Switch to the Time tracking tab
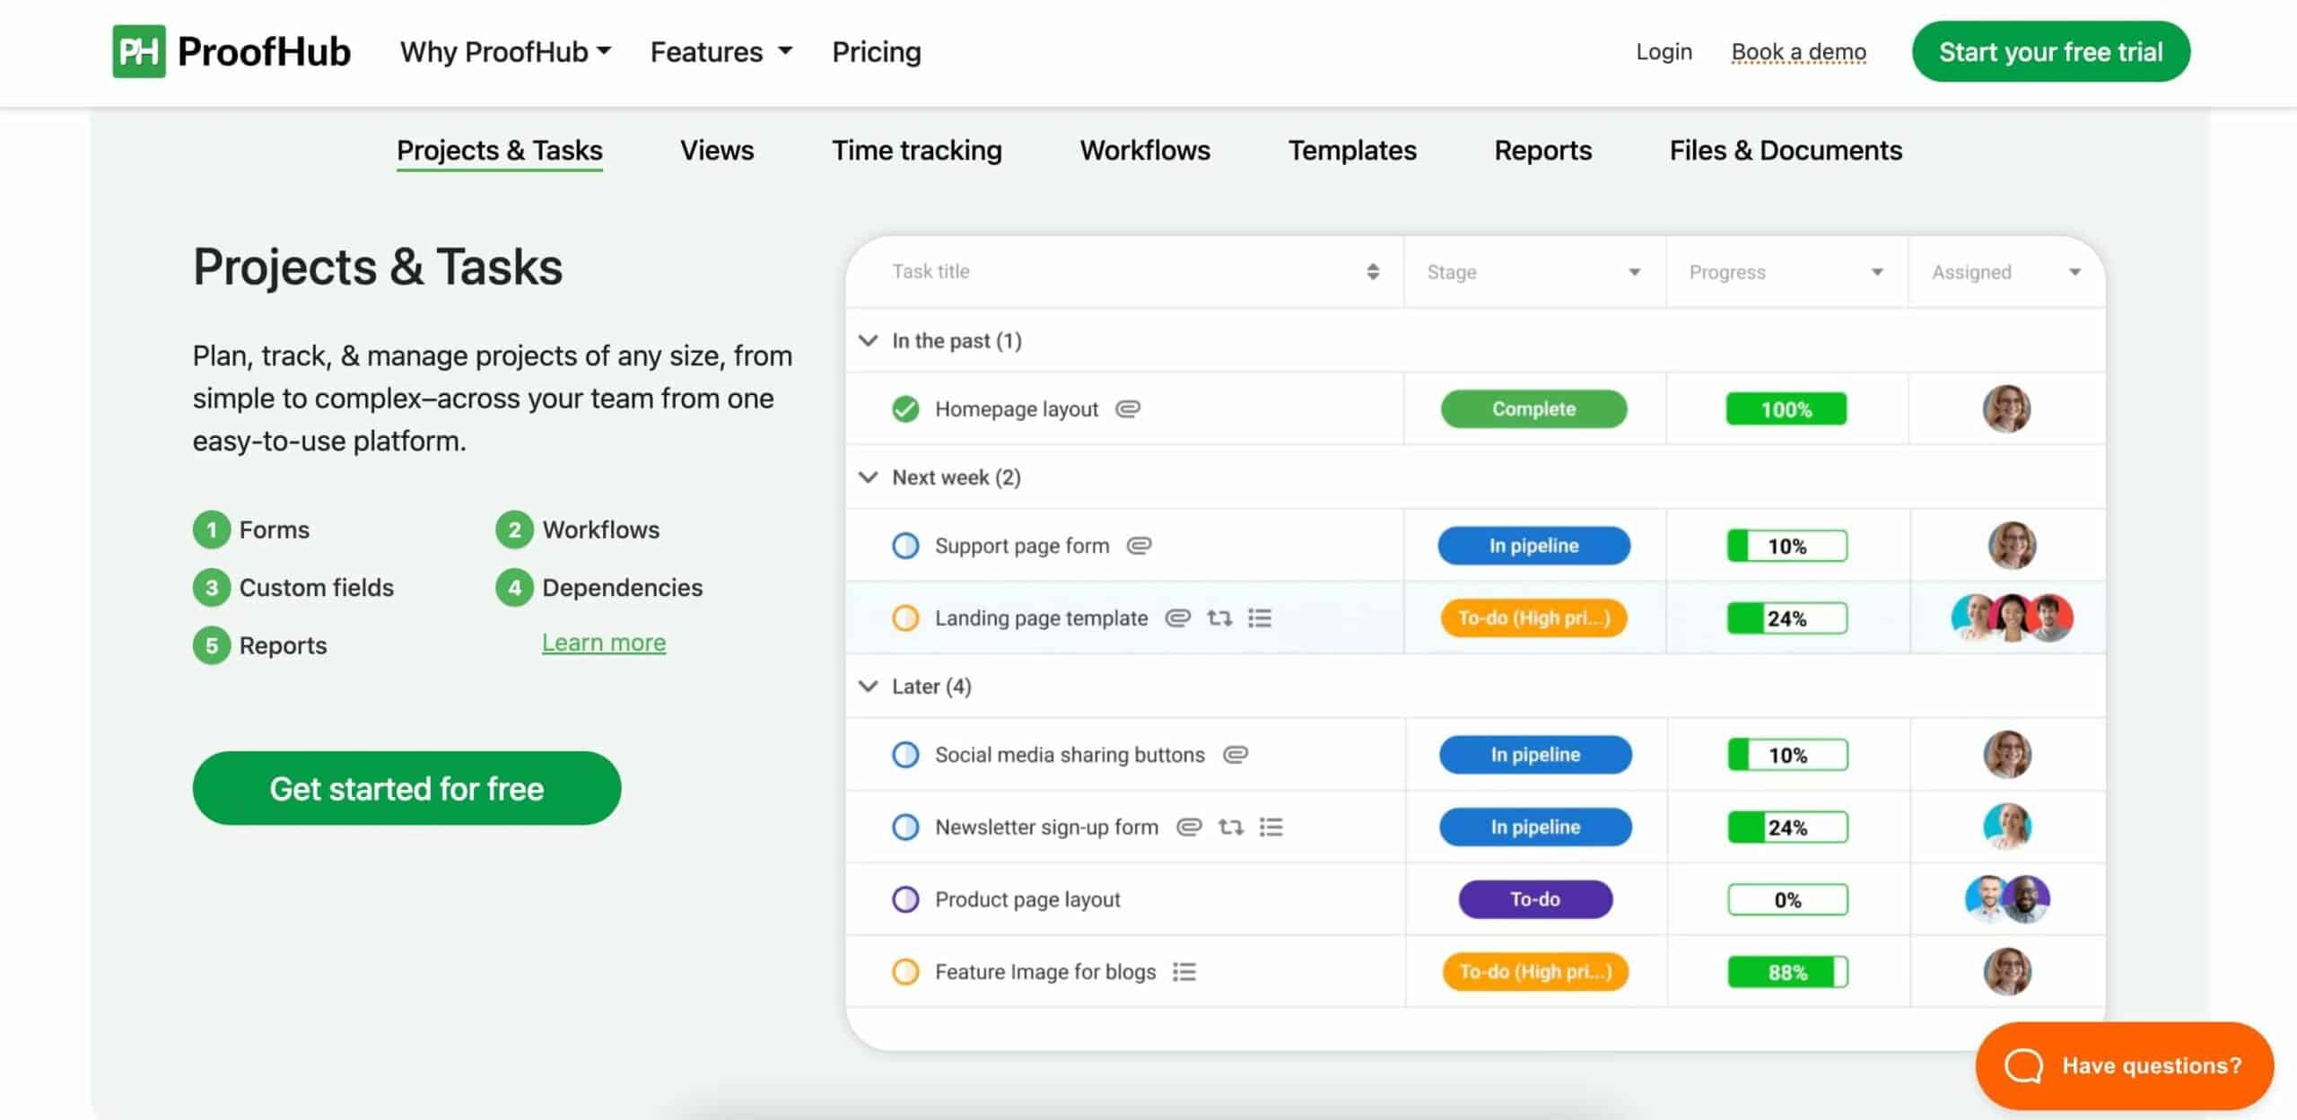Image resolution: width=2297 pixels, height=1120 pixels. (x=917, y=150)
